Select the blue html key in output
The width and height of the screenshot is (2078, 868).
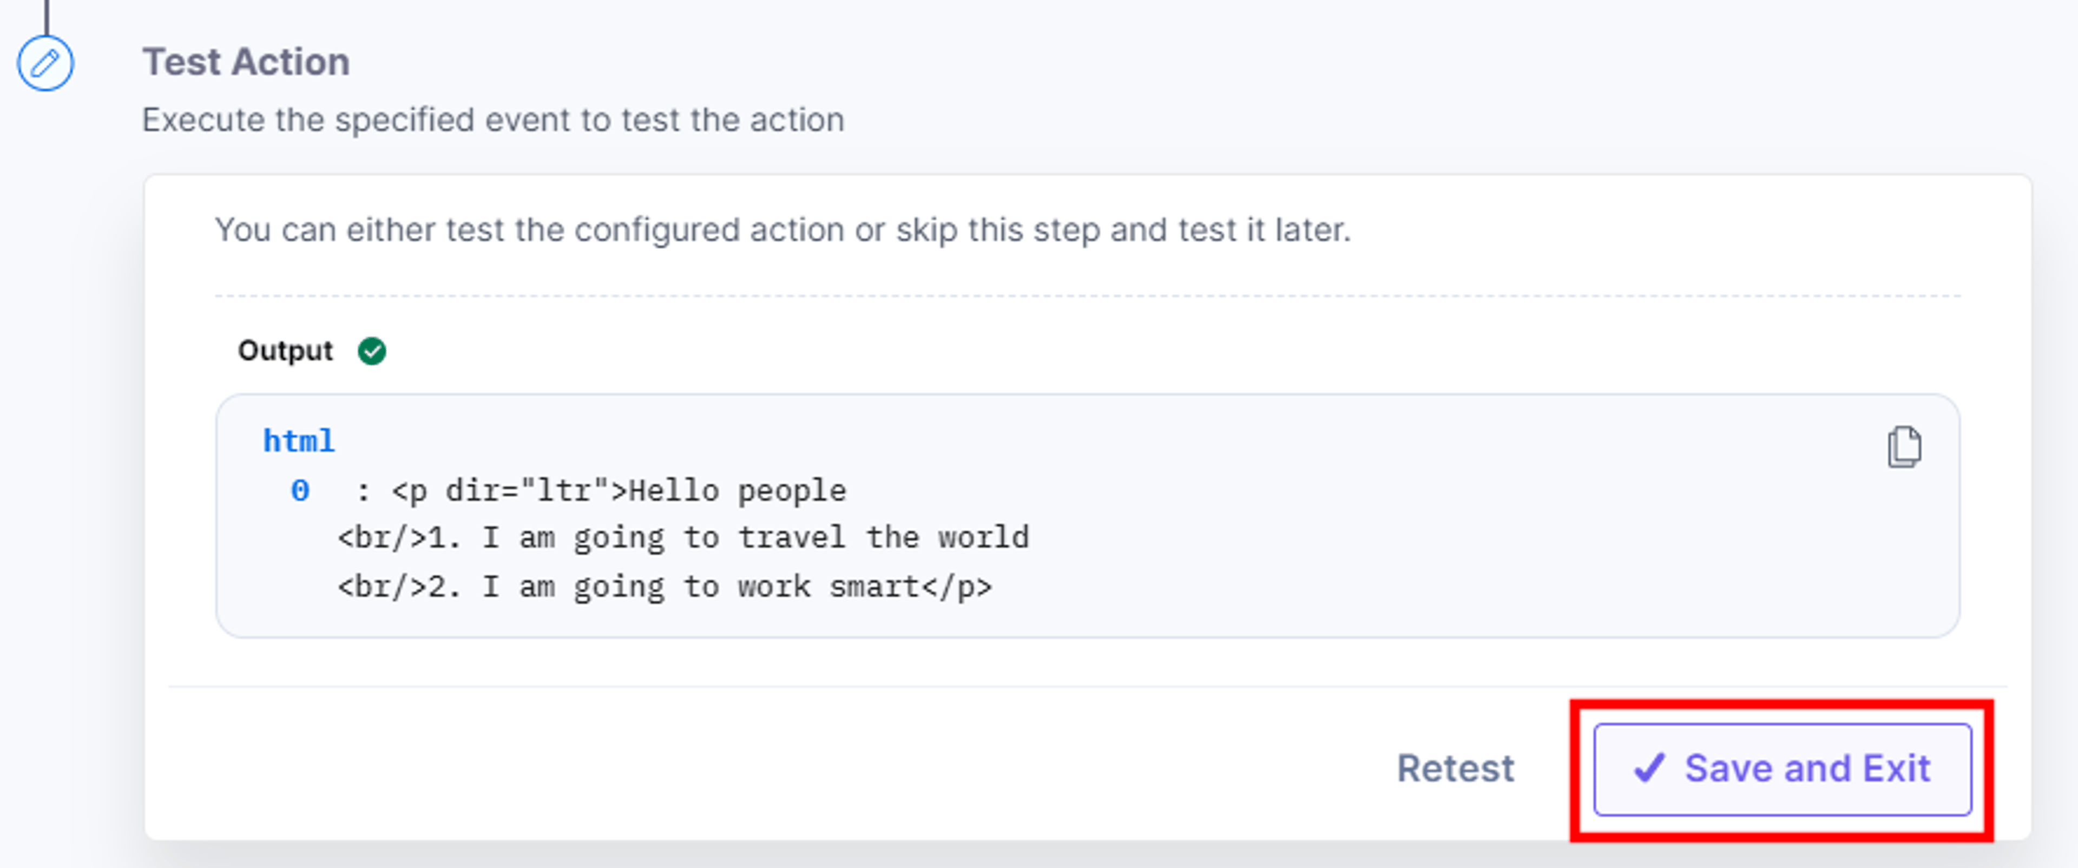pyautogui.click(x=299, y=441)
